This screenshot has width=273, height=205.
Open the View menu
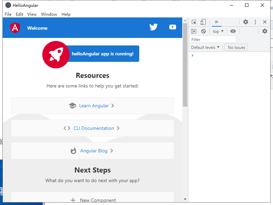pyautogui.click(x=32, y=14)
